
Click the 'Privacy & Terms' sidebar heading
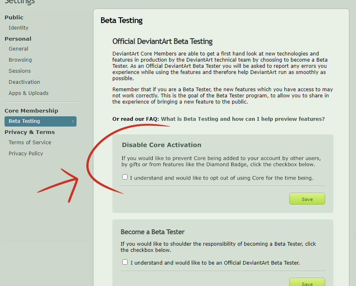[x=30, y=132]
